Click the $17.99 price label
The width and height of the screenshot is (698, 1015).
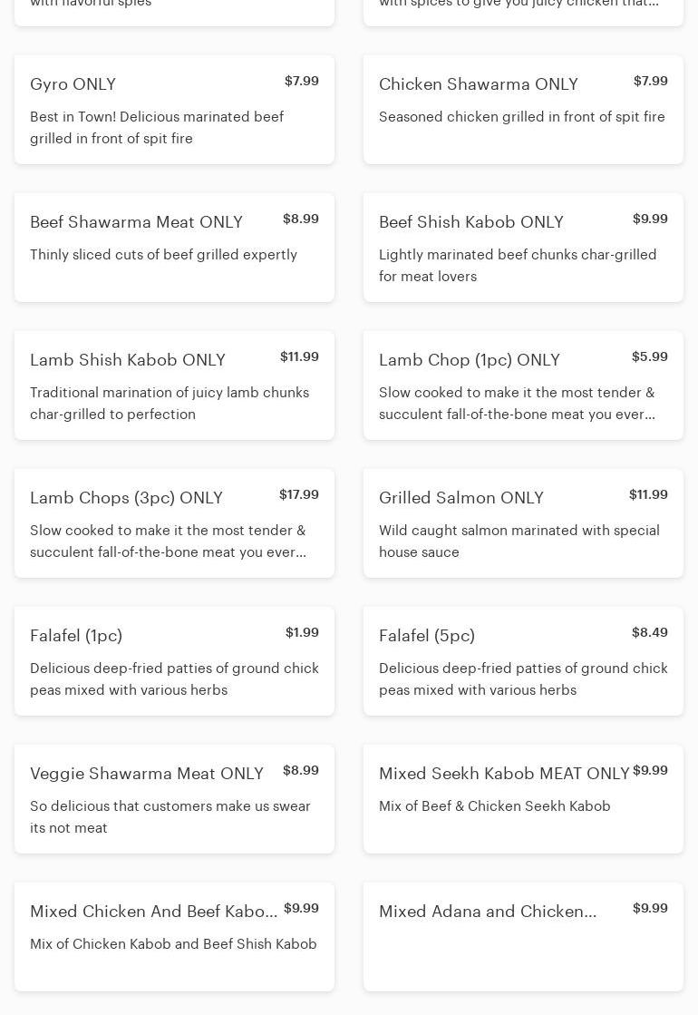tap(299, 494)
